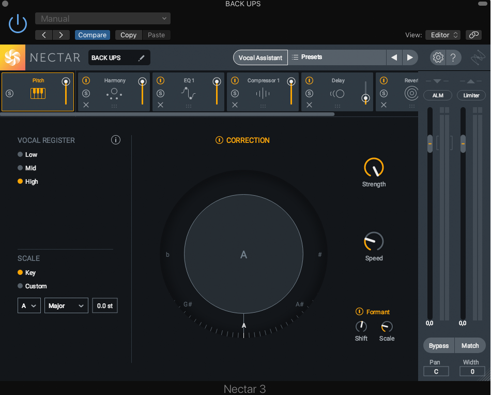Open the help question mark
The width and height of the screenshot is (491, 395).
pos(453,57)
